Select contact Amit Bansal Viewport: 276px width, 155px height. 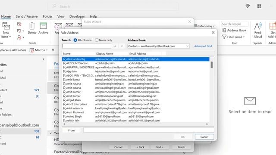click(136, 80)
